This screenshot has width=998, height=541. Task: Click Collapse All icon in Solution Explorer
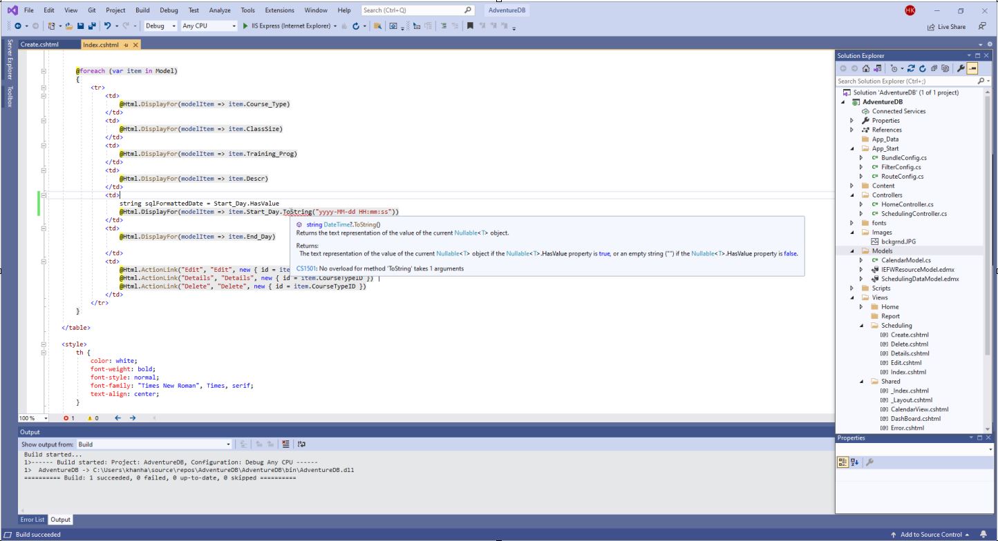coord(934,69)
